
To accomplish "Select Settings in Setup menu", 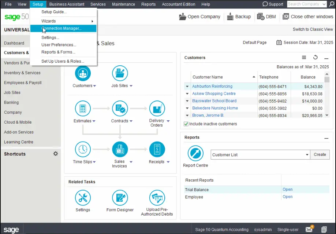I will click(x=63, y=37).
